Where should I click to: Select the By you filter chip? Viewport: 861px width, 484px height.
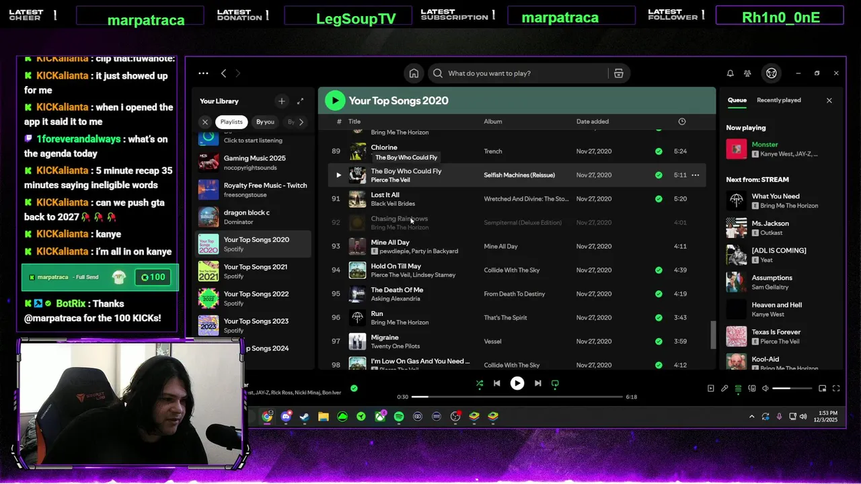click(265, 122)
